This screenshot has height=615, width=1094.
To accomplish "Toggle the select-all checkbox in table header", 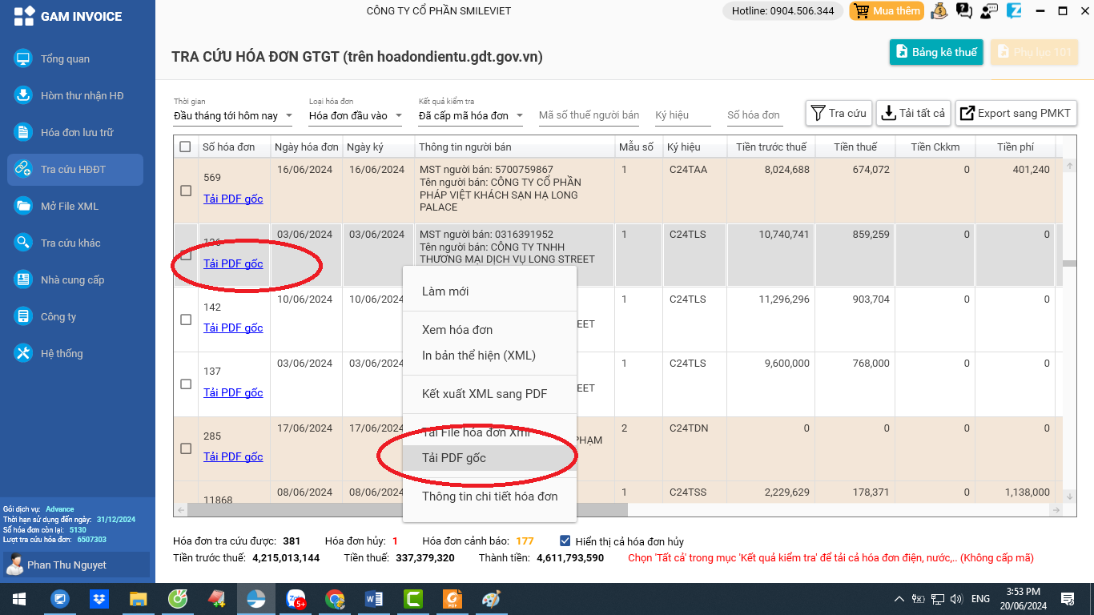I will tap(186, 147).
